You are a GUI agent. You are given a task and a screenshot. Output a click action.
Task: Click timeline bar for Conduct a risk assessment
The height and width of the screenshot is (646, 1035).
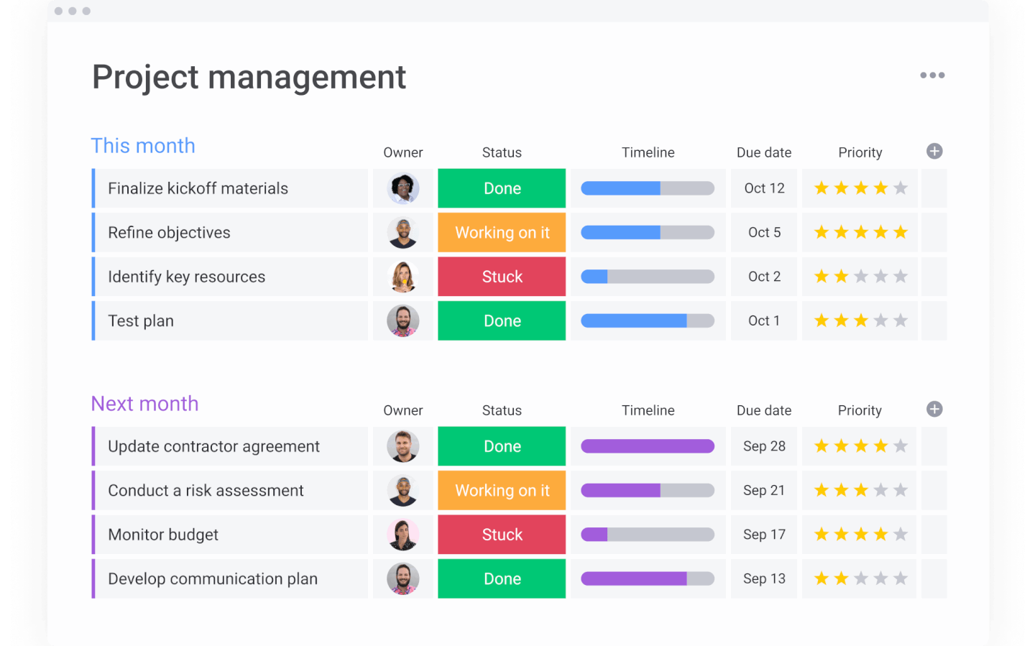pyautogui.click(x=648, y=490)
